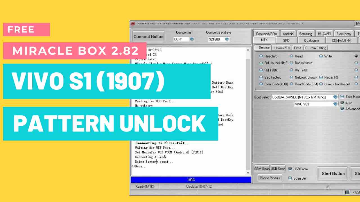
Task: Open the Custom Setting sub-tab
Action: point(316,48)
